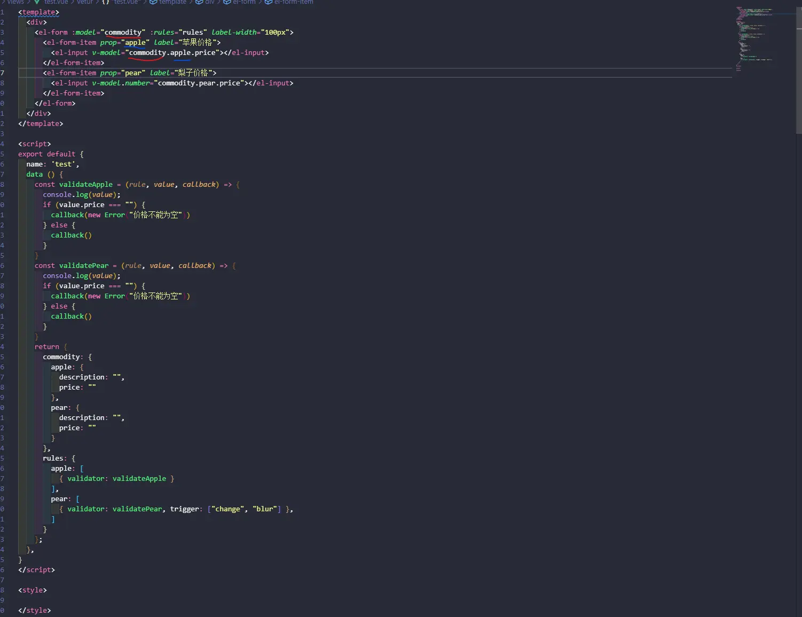
Task: Click the cube icon before div breadcrumb
Action: tap(199, 2)
